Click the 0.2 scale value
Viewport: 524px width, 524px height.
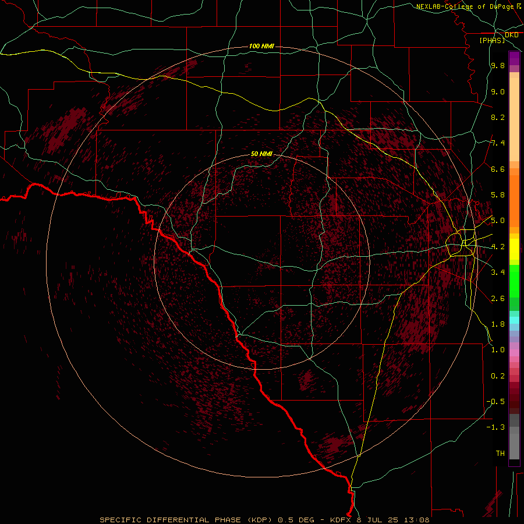click(x=498, y=376)
